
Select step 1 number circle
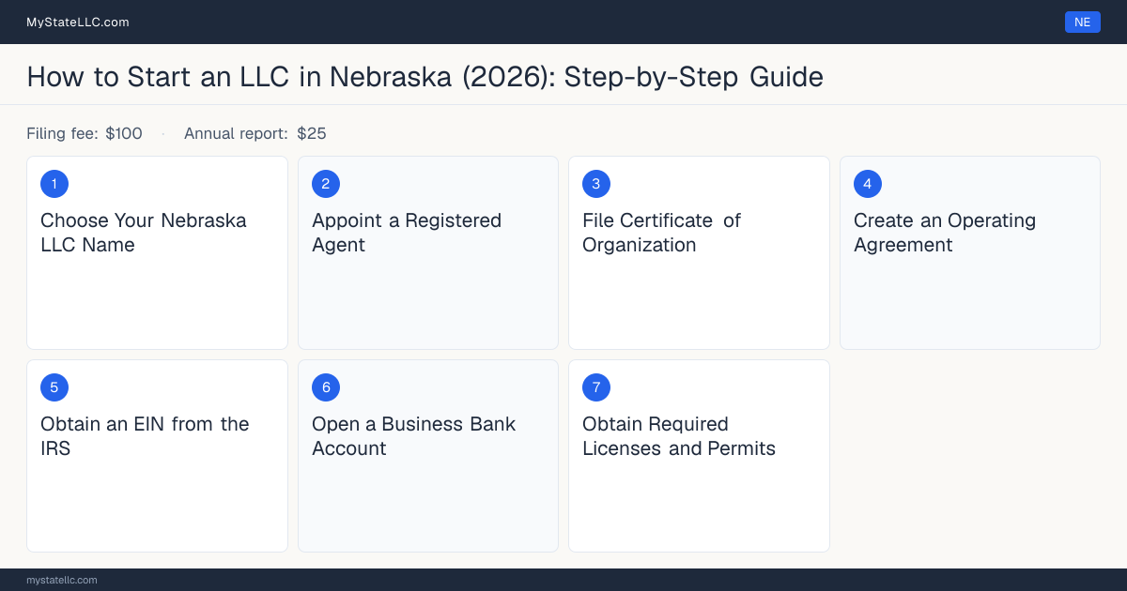(x=54, y=184)
